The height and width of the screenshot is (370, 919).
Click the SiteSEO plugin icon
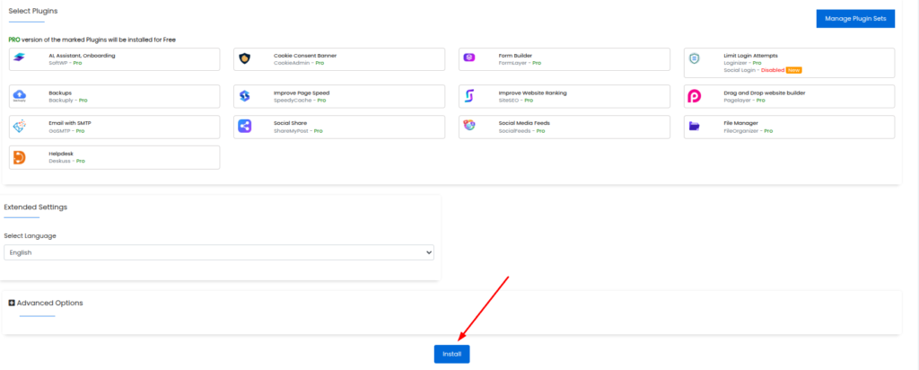tap(468, 96)
